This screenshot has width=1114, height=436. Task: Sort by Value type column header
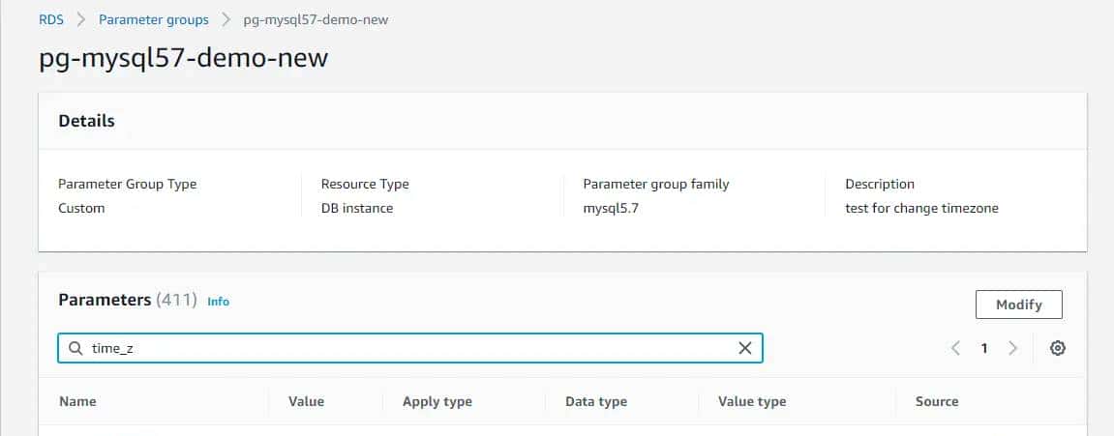[x=751, y=401]
